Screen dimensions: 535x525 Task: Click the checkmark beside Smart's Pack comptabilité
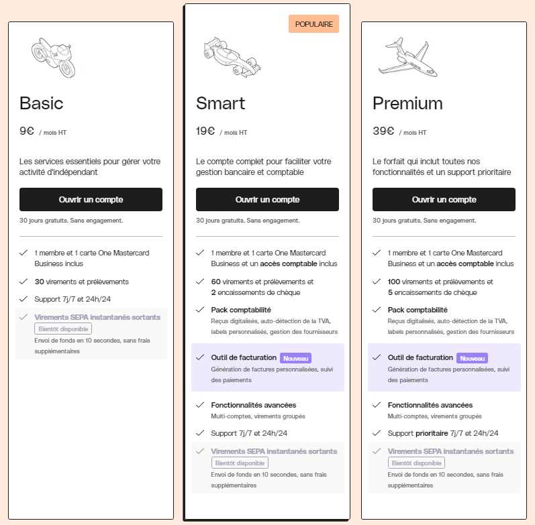[200, 310]
